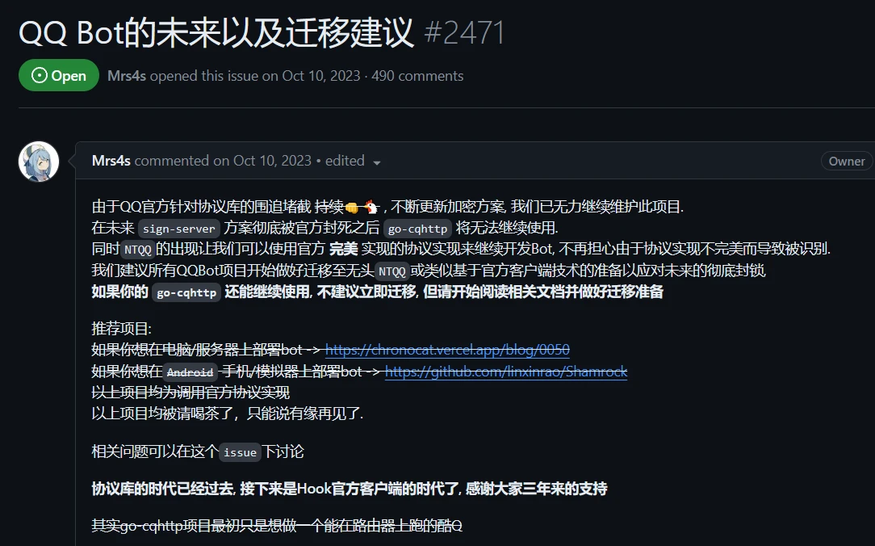Viewport: 875px width, 546px height.
Task: Click the comment timestamp Oct 10, 2023
Action: click(x=272, y=161)
